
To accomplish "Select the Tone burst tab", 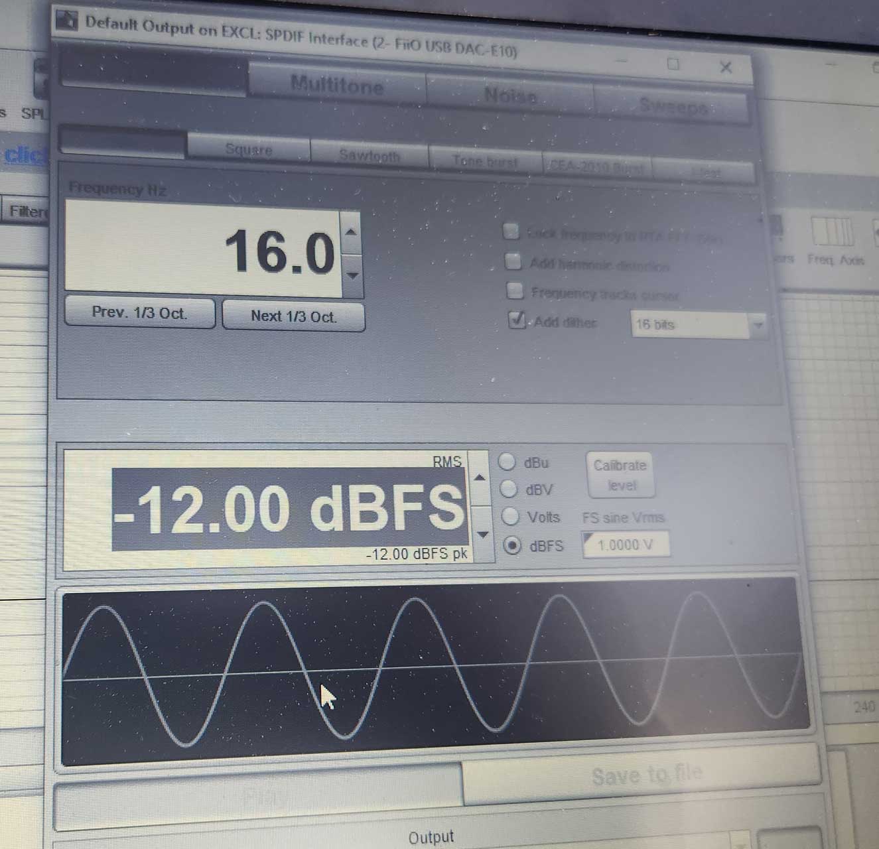I will point(485,161).
